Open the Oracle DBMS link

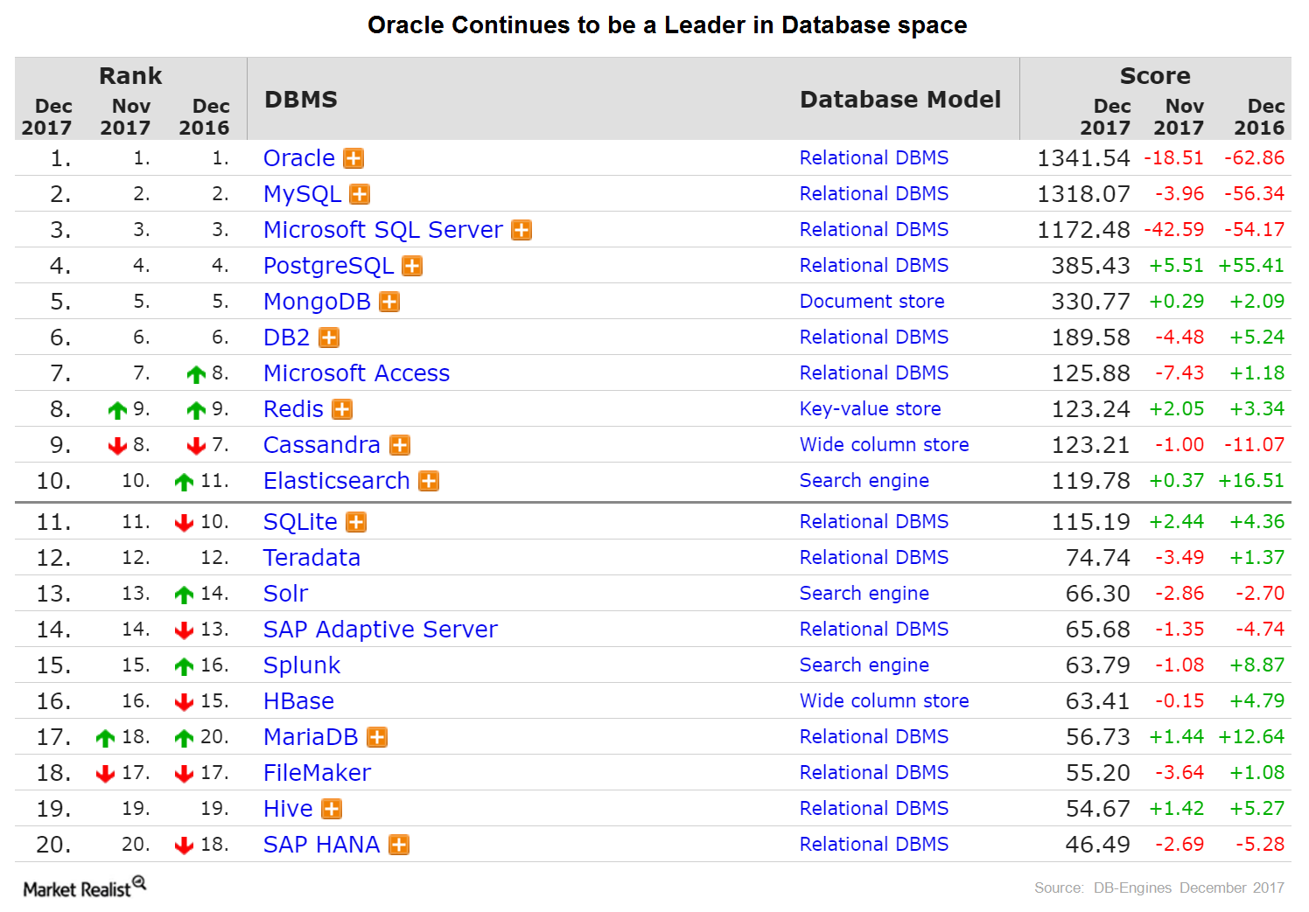click(x=299, y=158)
